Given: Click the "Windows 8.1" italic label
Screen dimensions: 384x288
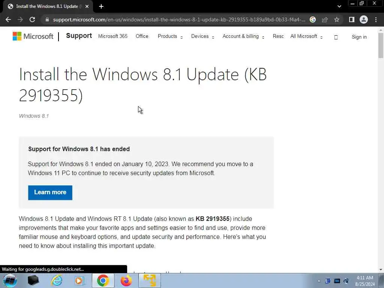Looking at the screenshot, I should click(34, 116).
